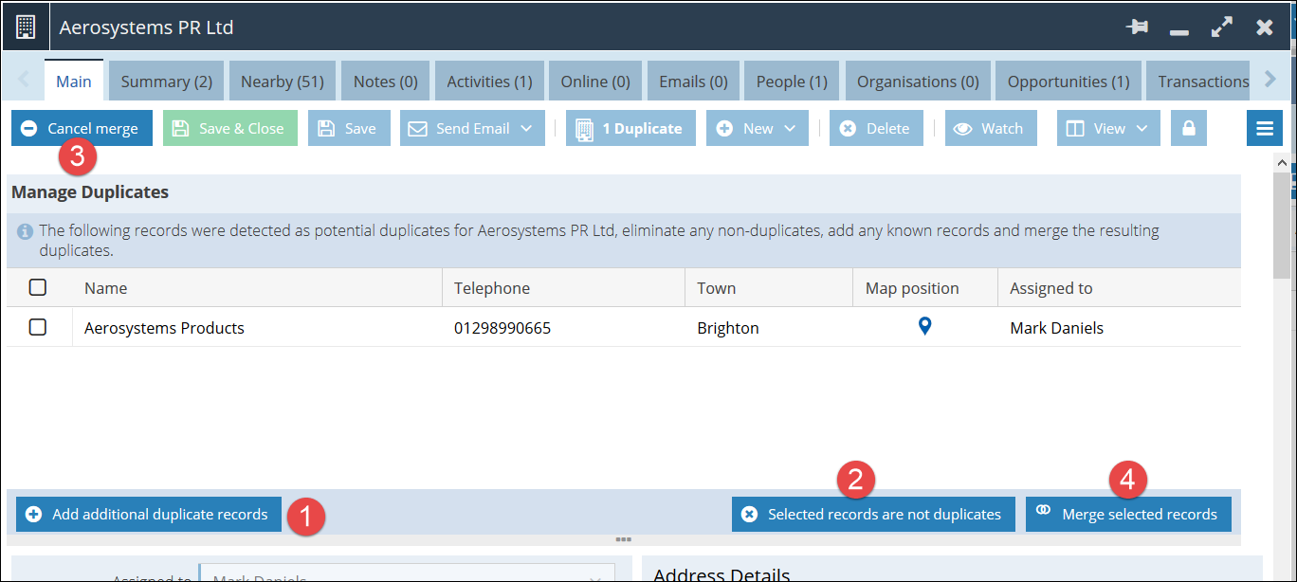This screenshot has width=1297, height=582.
Task: Click the organisation building icon in title bar
Action: 26,27
